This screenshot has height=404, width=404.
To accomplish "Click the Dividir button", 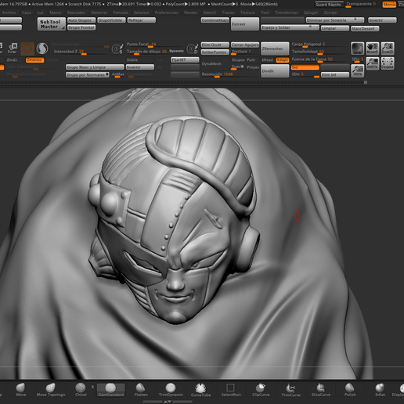I will 275,70.
